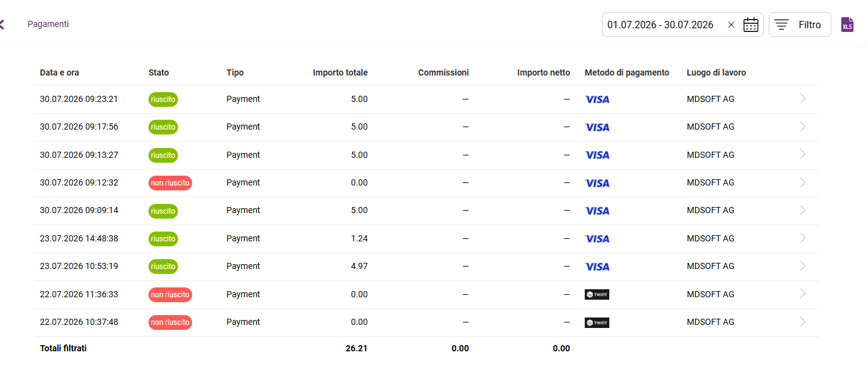867x382 pixels.
Task: Export payments via the XLS icon
Action: [847, 25]
